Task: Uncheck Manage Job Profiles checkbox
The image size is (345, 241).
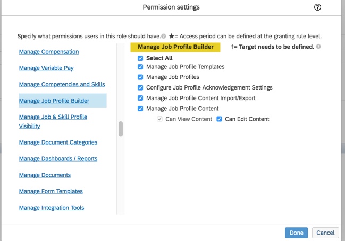Action: (x=140, y=77)
